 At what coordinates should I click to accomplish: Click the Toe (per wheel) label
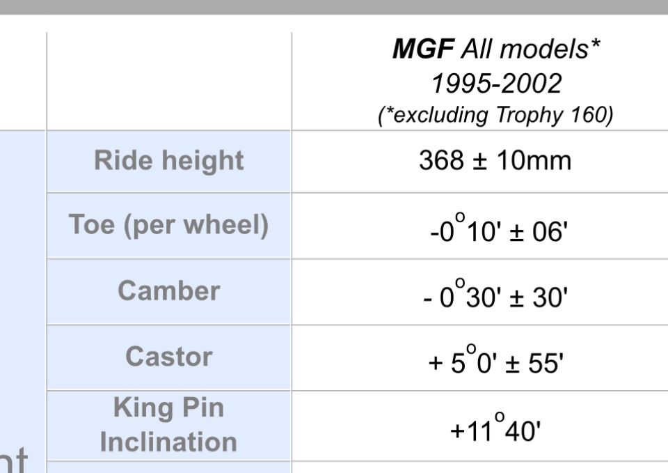168,225
